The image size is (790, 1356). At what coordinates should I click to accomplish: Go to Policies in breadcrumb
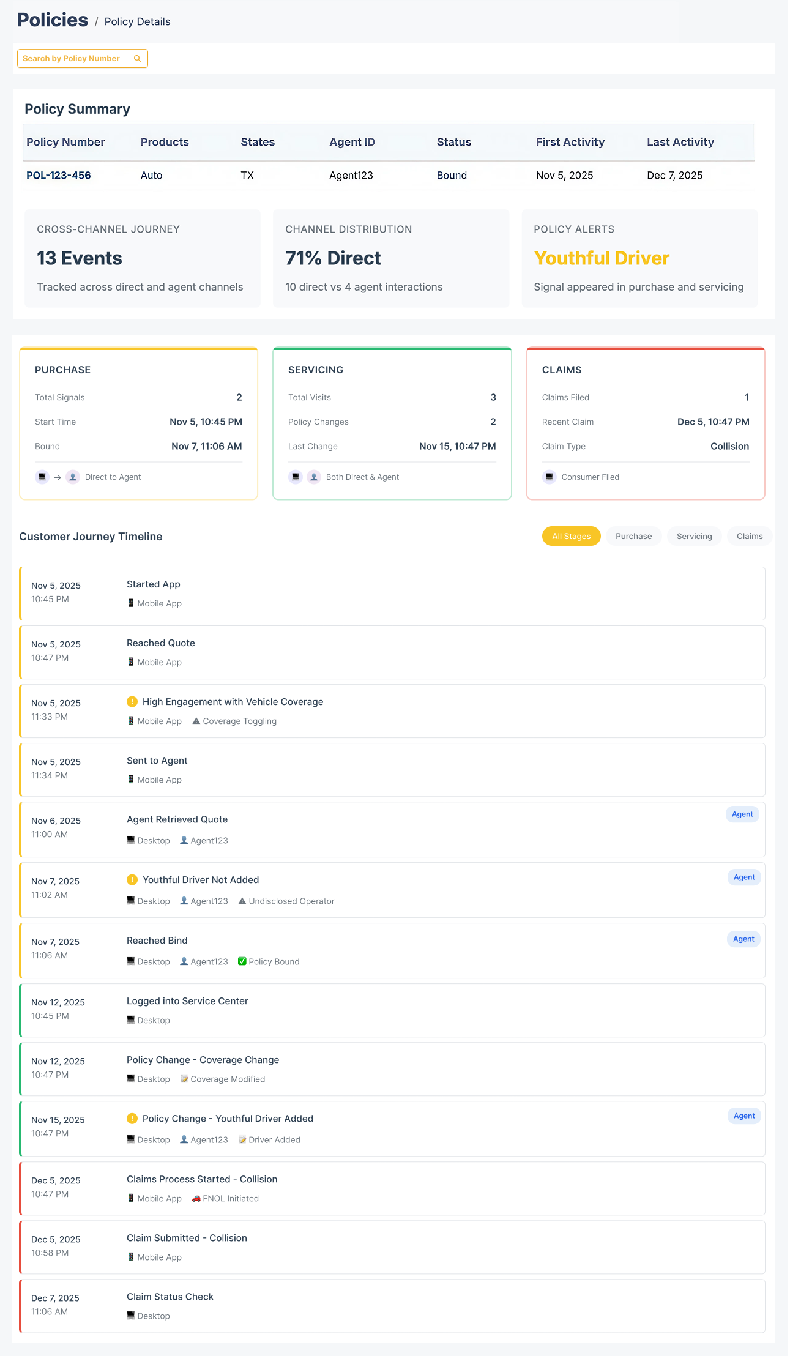[53, 20]
